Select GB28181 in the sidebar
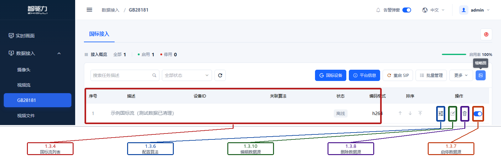The width and height of the screenshot is (501, 161). (x=38, y=100)
